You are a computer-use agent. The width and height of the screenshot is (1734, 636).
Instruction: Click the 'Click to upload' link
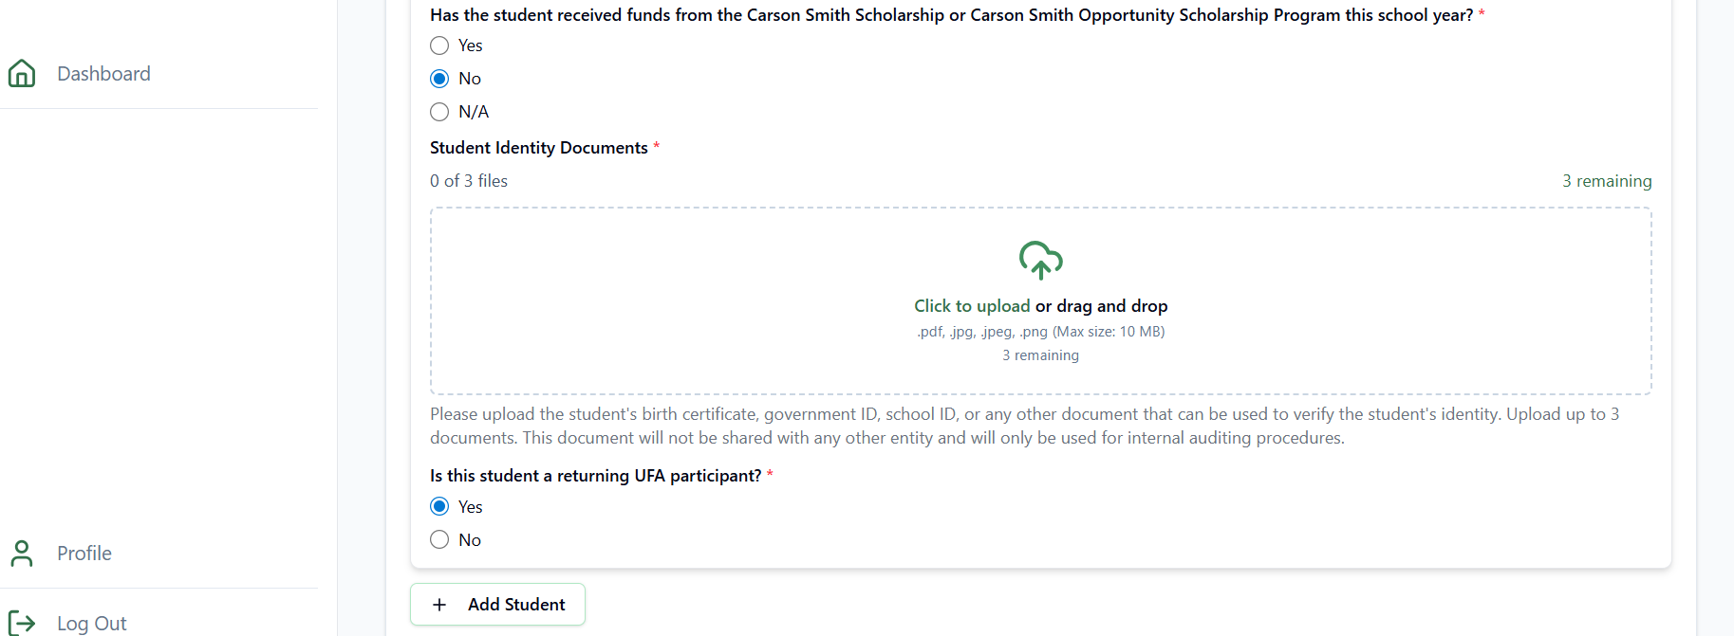[x=971, y=306]
